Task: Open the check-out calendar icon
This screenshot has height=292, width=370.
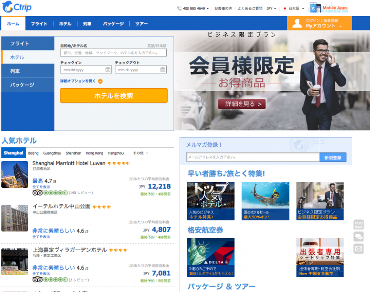Action: 162,70
